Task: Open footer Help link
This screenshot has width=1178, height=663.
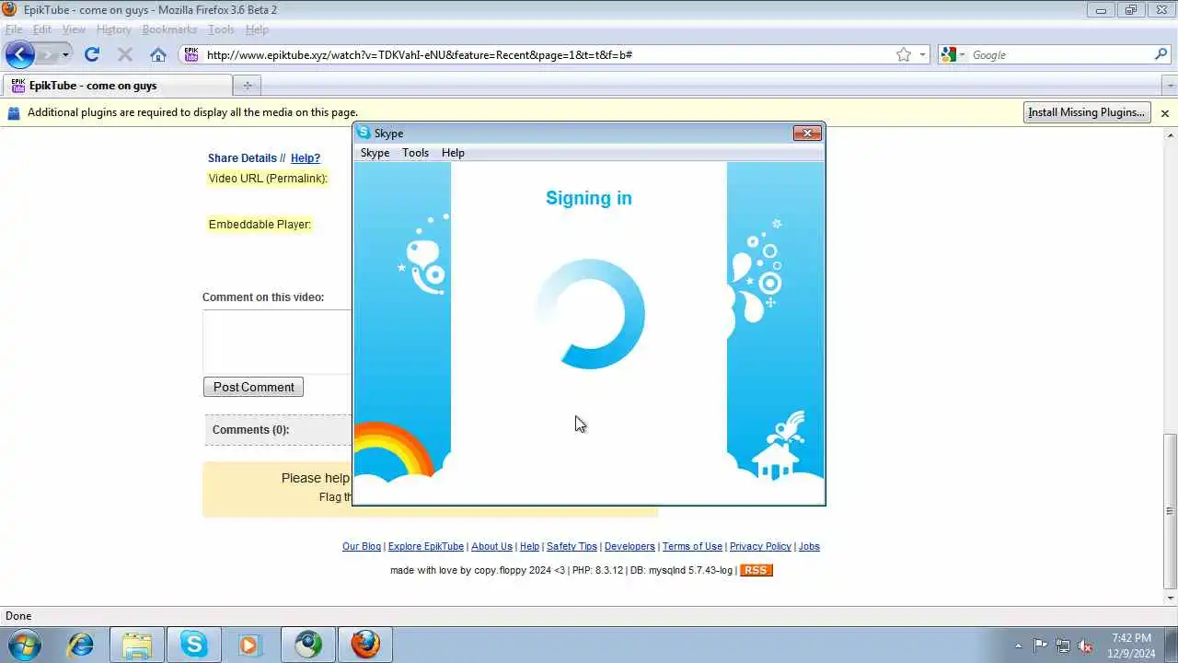Action: point(529,546)
